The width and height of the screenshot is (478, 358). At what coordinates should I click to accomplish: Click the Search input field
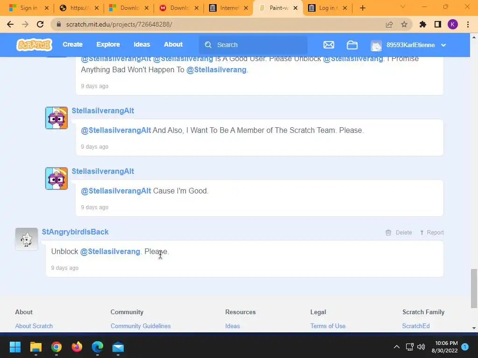(x=253, y=45)
